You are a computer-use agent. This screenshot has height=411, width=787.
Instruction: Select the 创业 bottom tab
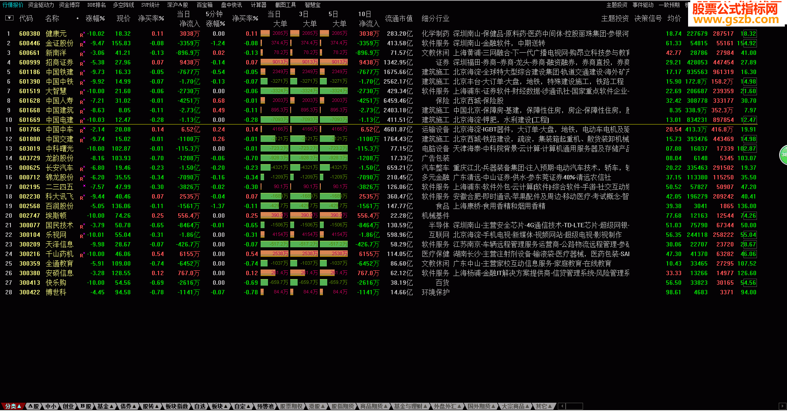(x=68, y=406)
